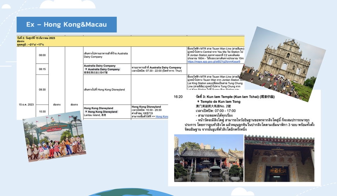The width and height of the screenshot is (337, 196).
Task: Select the Kun Iam Temple courtyard photo
Action: coord(209,158)
